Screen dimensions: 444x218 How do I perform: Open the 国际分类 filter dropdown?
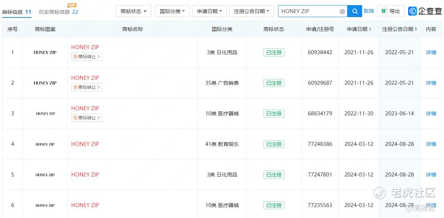pyautogui.click(x=172, y=11)
